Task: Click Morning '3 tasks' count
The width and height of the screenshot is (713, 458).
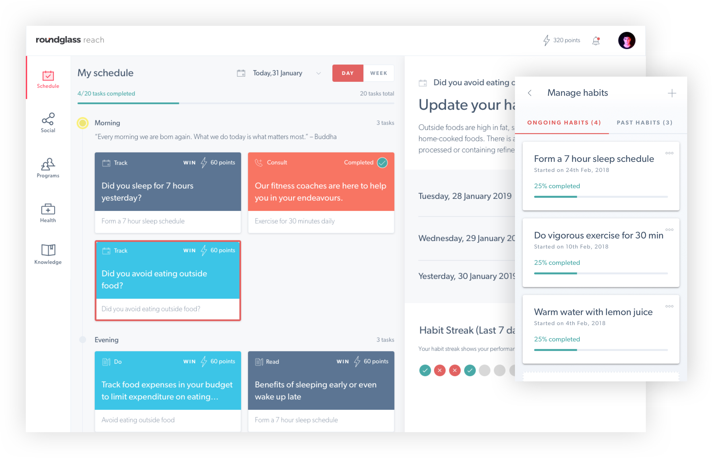Action: point(385,123)
